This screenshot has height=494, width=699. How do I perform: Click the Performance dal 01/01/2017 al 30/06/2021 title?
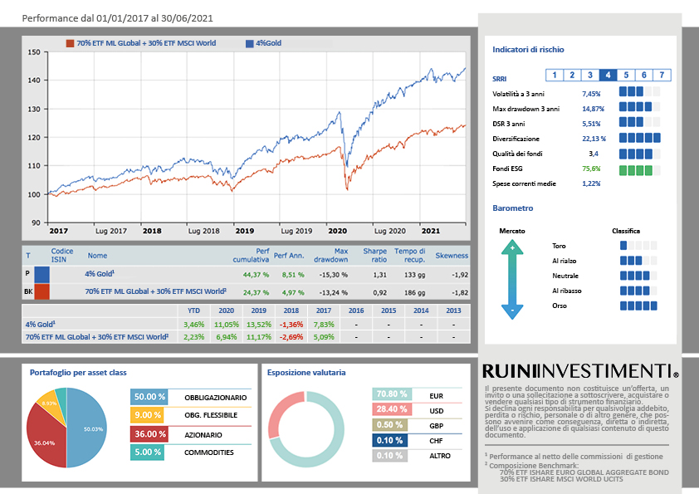pos(118,18)
